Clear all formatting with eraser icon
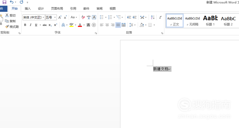Screen dimensions: 239x128 pyautogui.click(x=83, y=17)
